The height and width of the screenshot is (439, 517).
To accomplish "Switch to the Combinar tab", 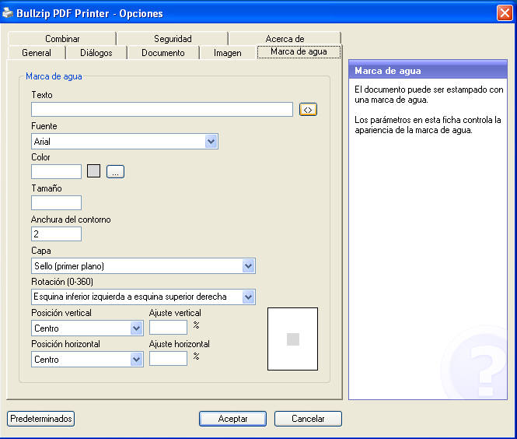I will pyautogui.click(x=62, y=39).
